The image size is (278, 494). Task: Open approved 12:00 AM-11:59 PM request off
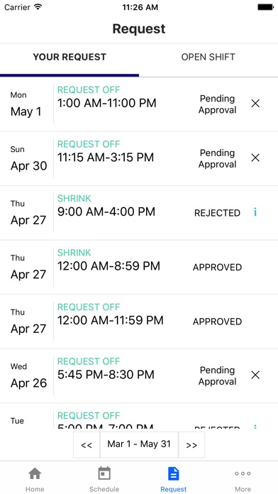click(139, 322)
